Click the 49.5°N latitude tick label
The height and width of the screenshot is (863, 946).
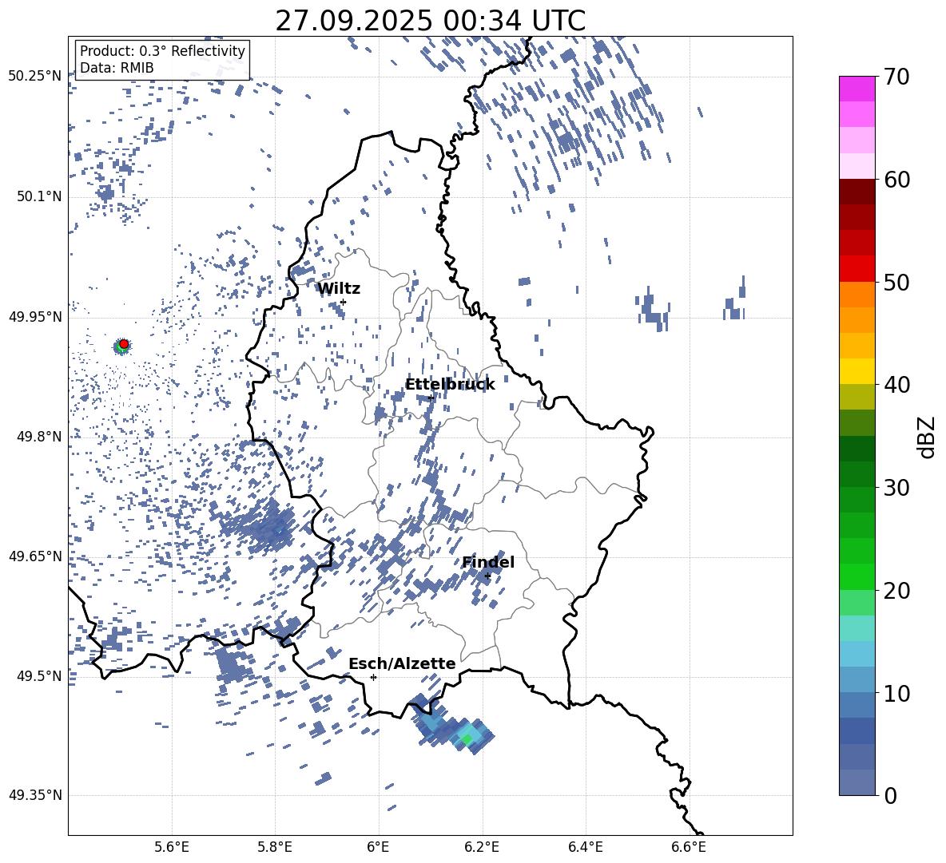[38, 676]
